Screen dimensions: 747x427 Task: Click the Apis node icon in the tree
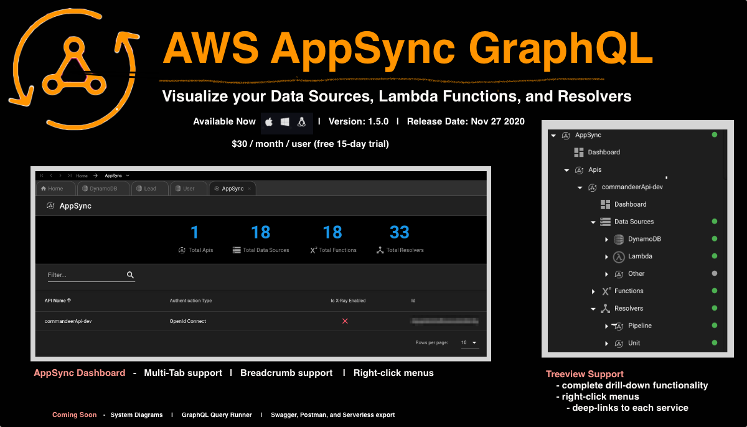[579, 170]
